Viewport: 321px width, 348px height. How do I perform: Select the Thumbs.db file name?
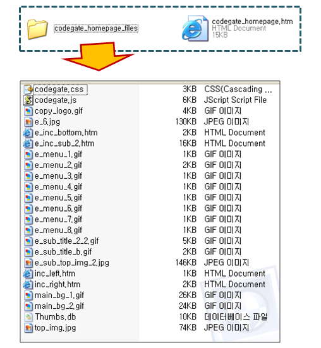pos(56,317)
